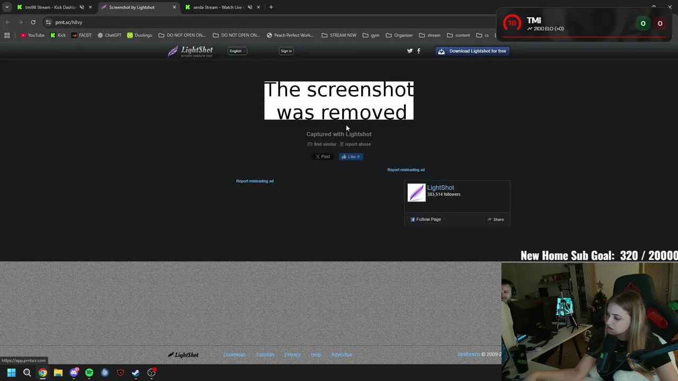Toggle mute icon on tmi98 Stream tab
Viewport: 678px width, 381px height.
click(82, 7)
